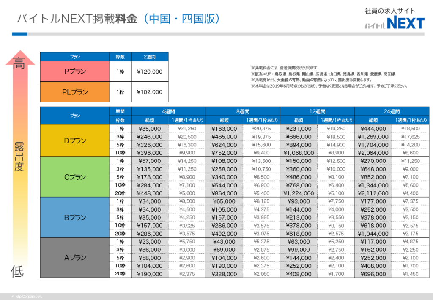Click the ¥284,000 cell
This screenshot has height=300, width=433.
[150, 185]
